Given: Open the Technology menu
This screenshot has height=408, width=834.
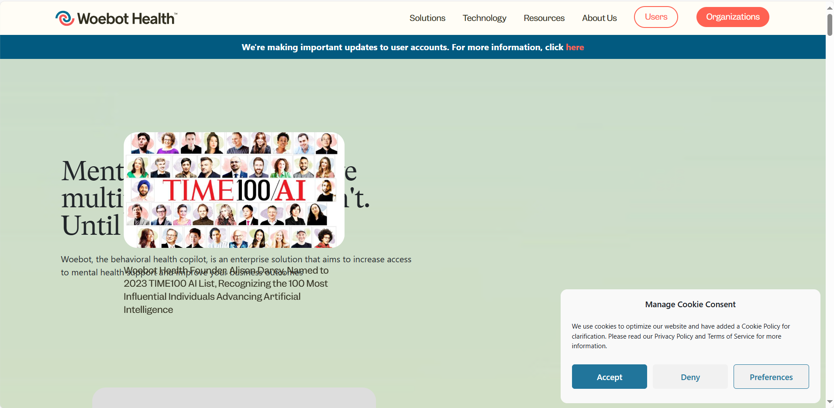Looking at the screenshot, I should coord(484,18).
